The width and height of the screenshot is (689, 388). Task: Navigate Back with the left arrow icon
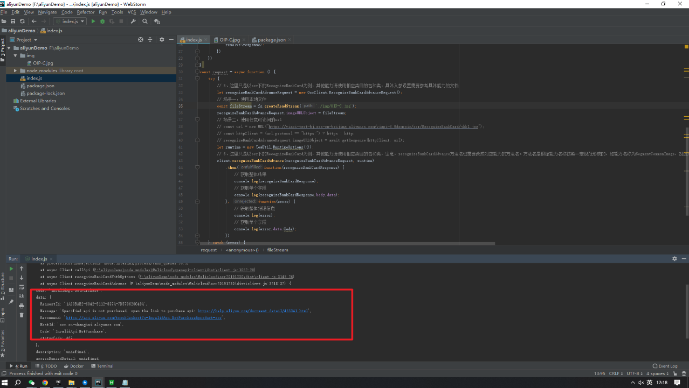click(x=34, y=22)
